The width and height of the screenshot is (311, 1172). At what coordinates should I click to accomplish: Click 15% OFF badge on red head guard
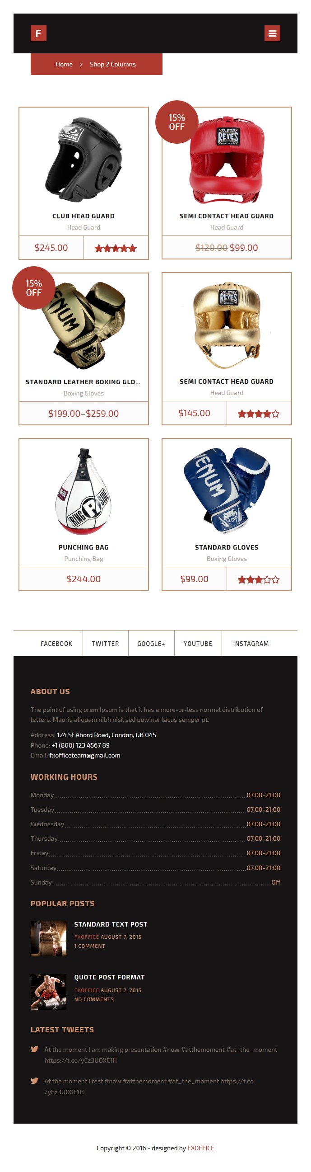pos(177,122)
